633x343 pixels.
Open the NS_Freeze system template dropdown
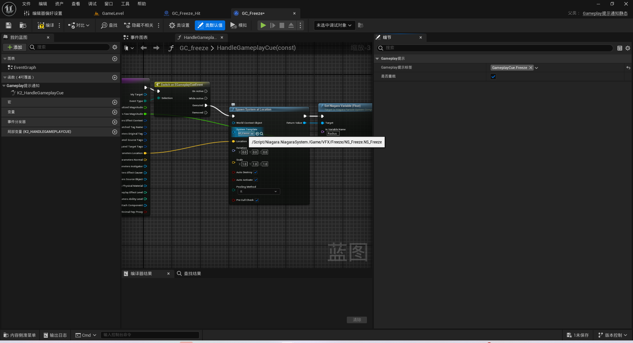tap(246, 134)
